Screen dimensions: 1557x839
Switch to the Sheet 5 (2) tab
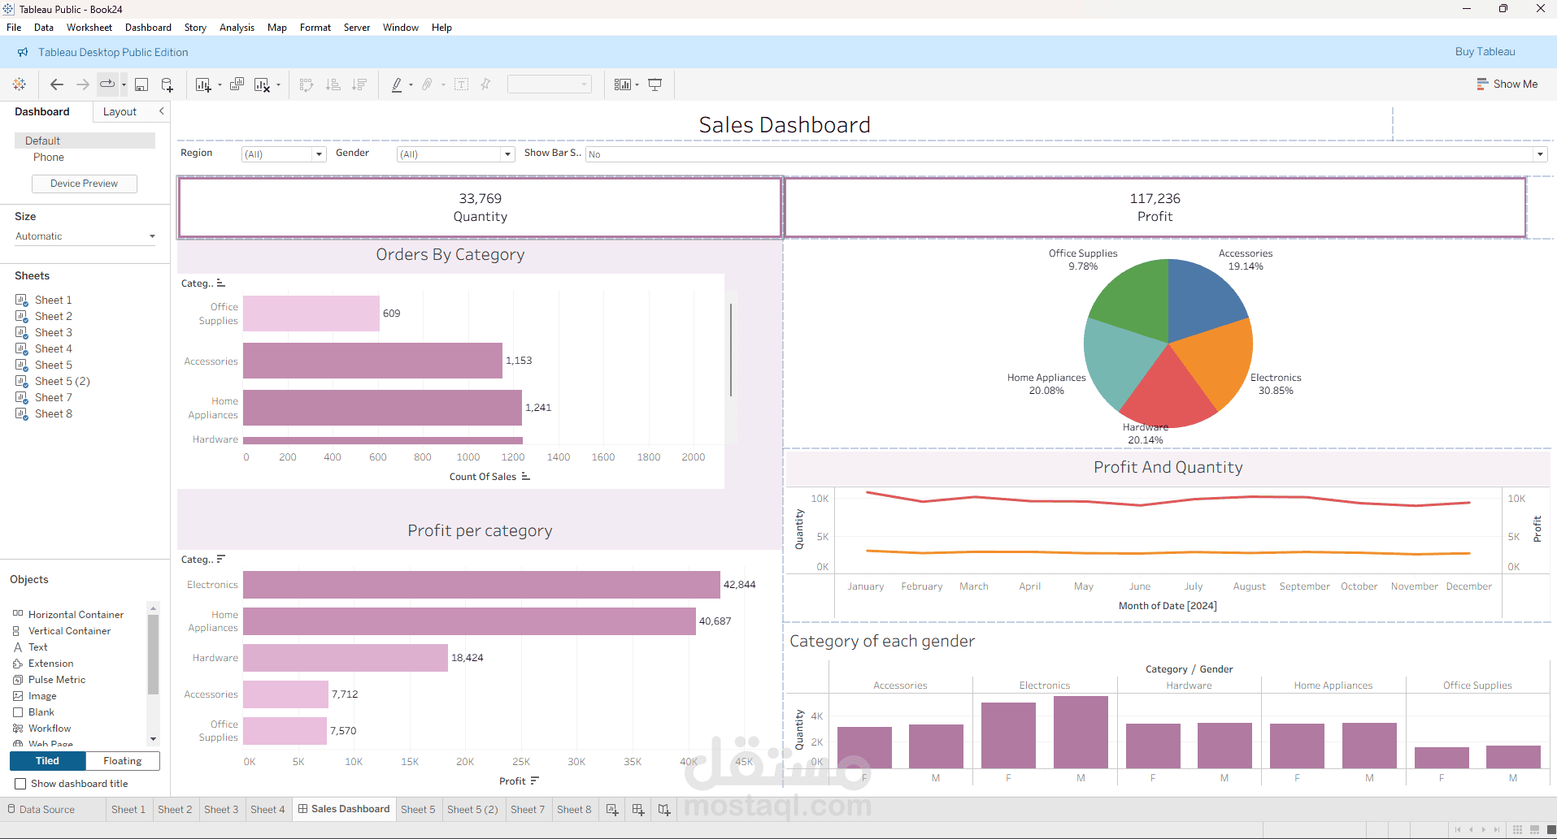point(472,810)
